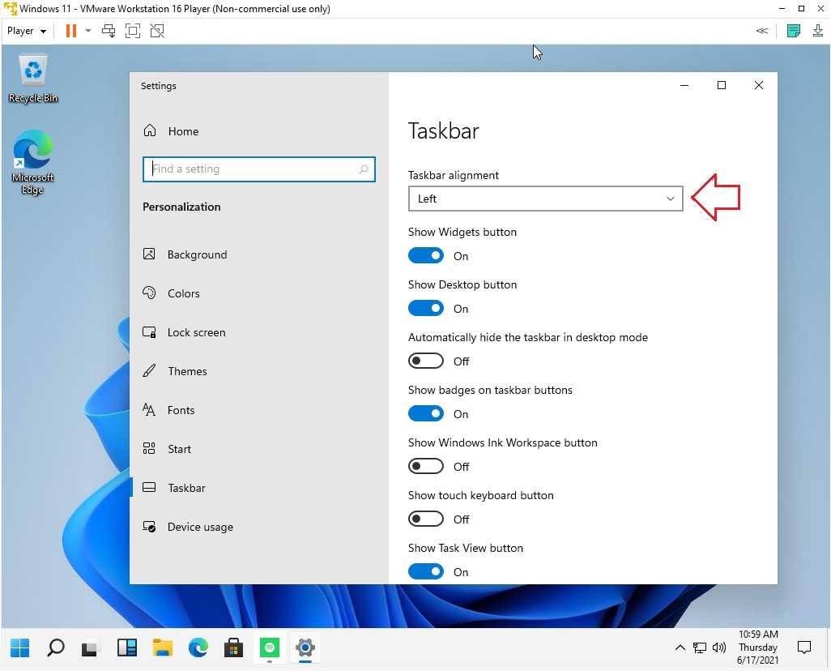The image size is (831, 671).
Task: Open the VMware power options dropdown arrow
Action: point(88,31)
